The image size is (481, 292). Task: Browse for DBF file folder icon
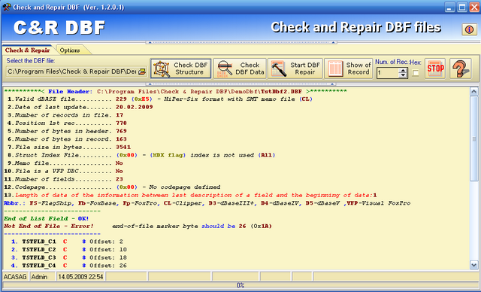click(142, 71)
